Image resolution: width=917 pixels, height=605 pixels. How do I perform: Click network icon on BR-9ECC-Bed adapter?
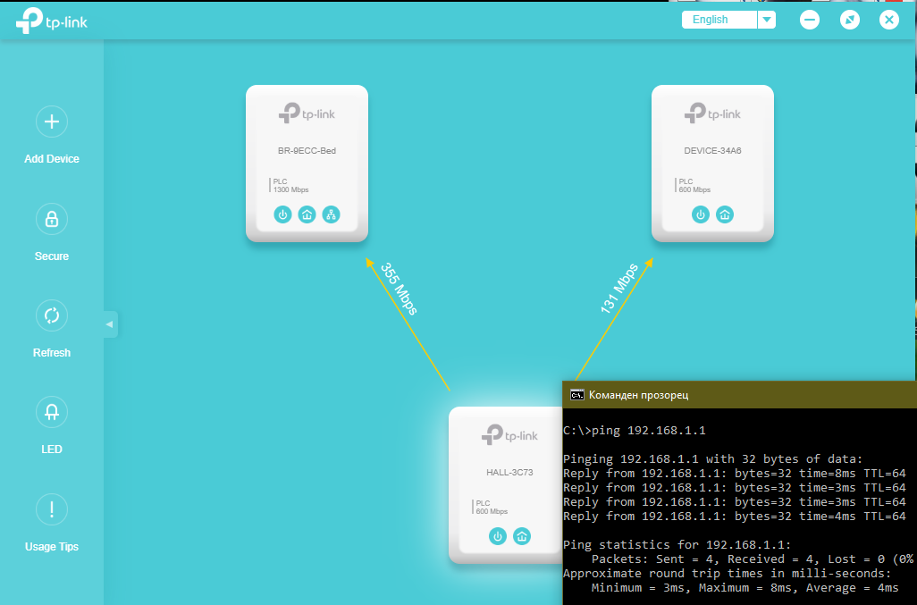click(x=331, y=214)
